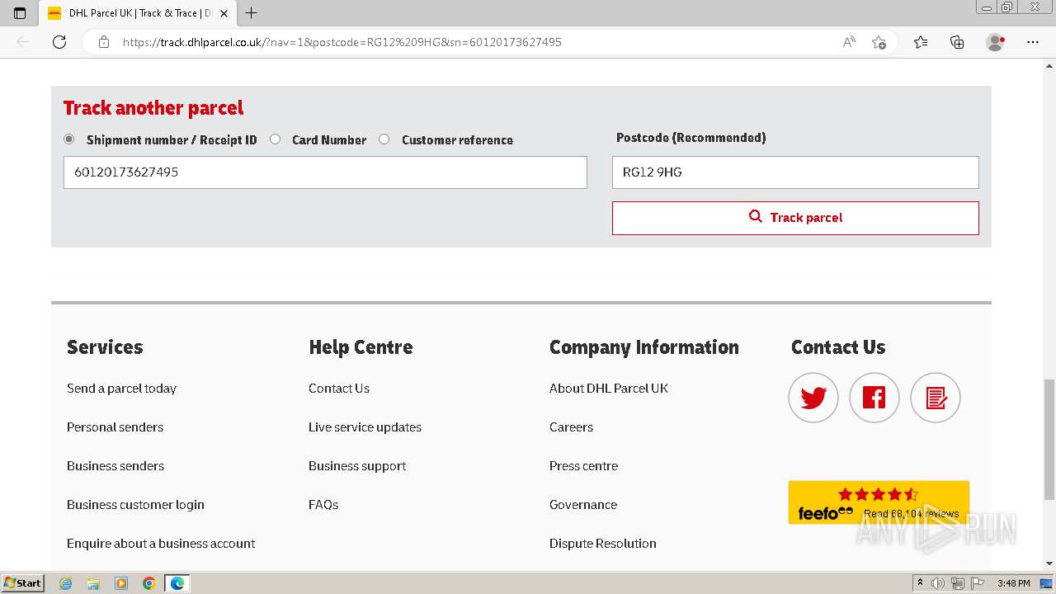The width and height of the screenshot is (1056, 594).
Task: Focus the shipment number input field
Action: tap(325, 172)
